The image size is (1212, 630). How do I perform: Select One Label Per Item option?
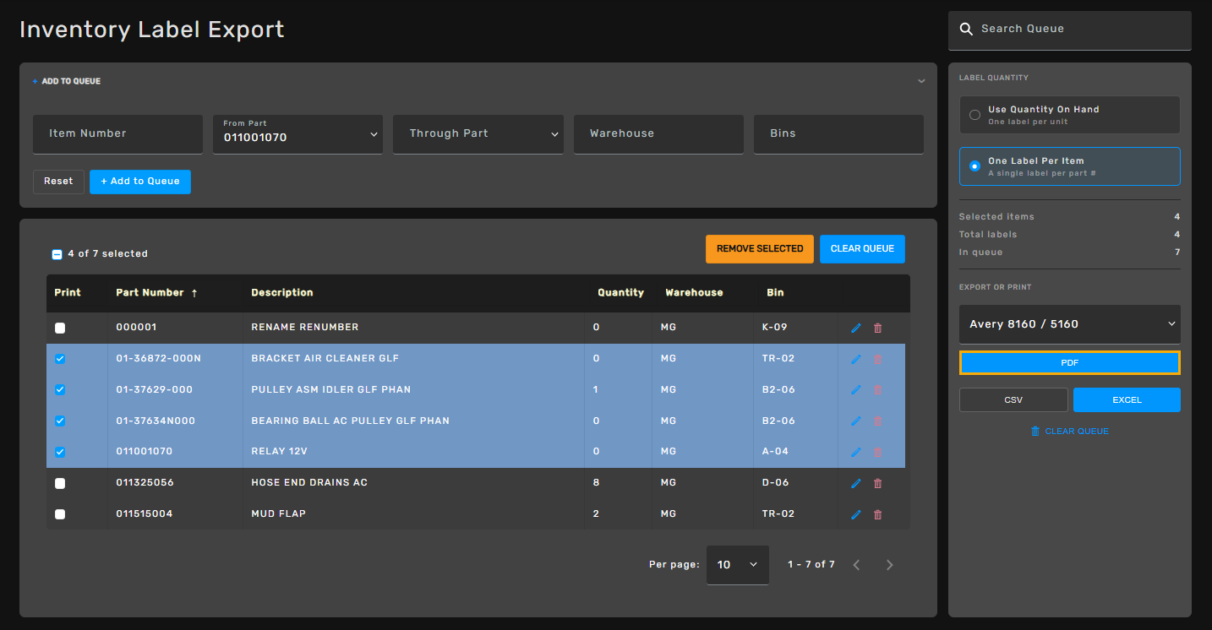1069,166
